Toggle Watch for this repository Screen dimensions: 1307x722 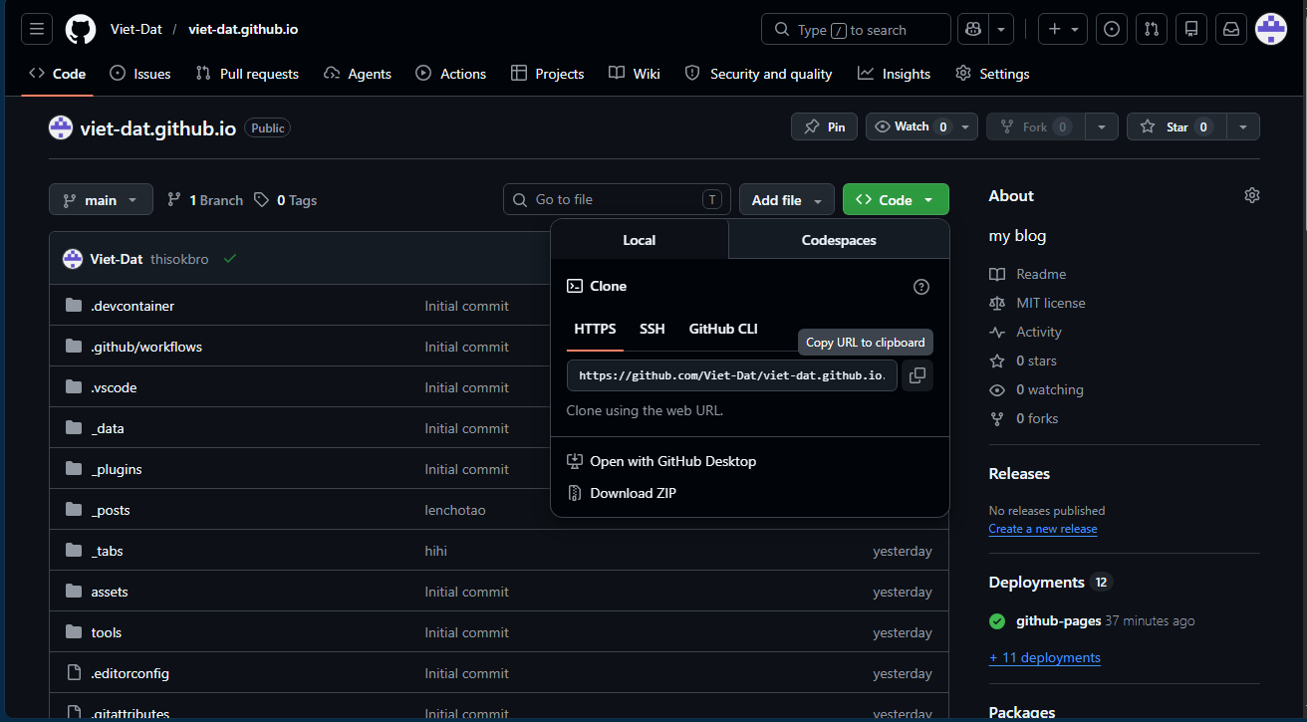pyautogui.click(x=910, y=126)
